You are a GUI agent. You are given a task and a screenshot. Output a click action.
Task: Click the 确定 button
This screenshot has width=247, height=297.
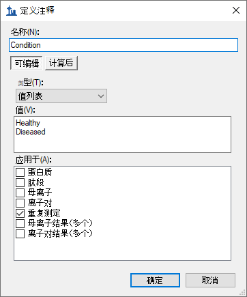coord(155,280)
